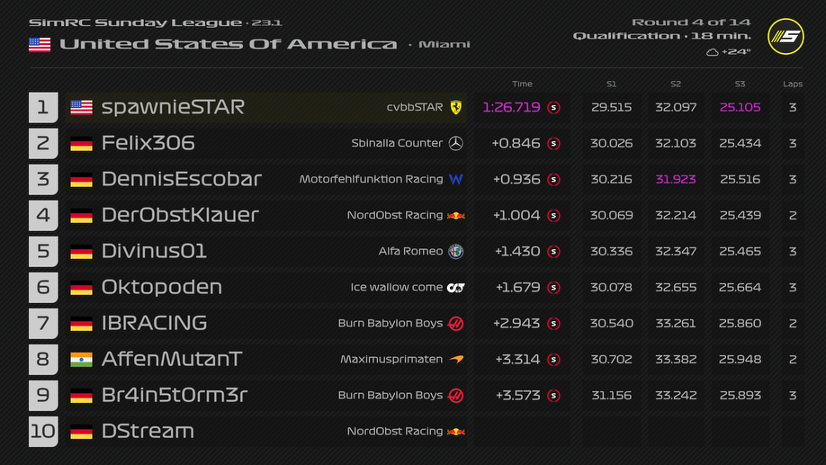Click the McLaren logo beside Maximusprimaten
The image size is (826, 465).
click(x=456, y=359)
